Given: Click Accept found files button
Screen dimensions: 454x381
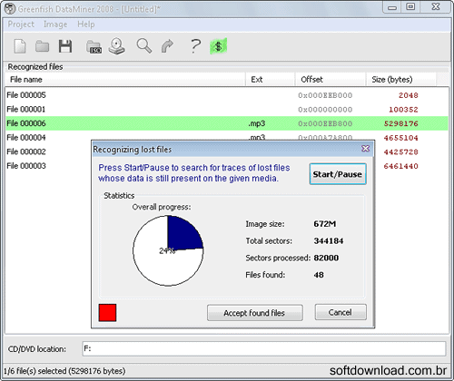Looking at the screenshot, I should click(x=255, y=313).
